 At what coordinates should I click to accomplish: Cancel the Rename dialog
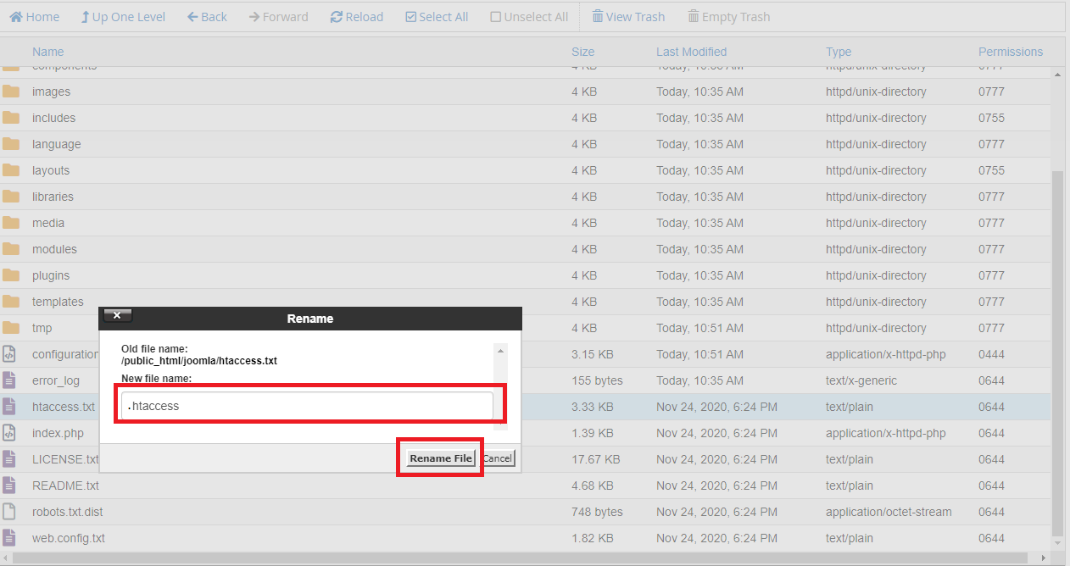pos(498,458)
